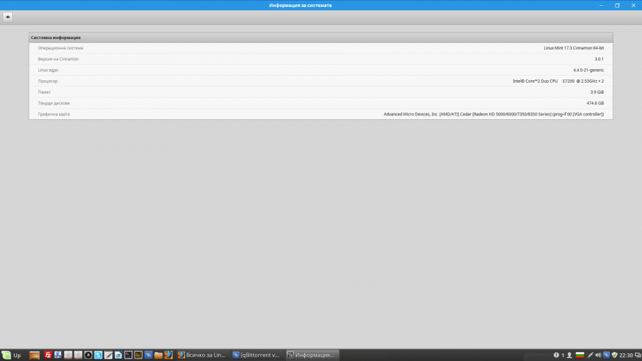The image size is (642, 361).
Task: Select the Intel Core 2 Duo CPU value
Action: click(558, 81)
